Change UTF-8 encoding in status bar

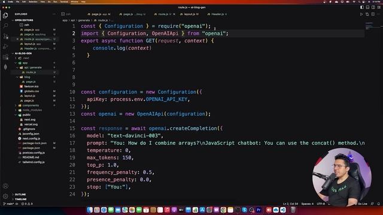(x=321, y=204)
